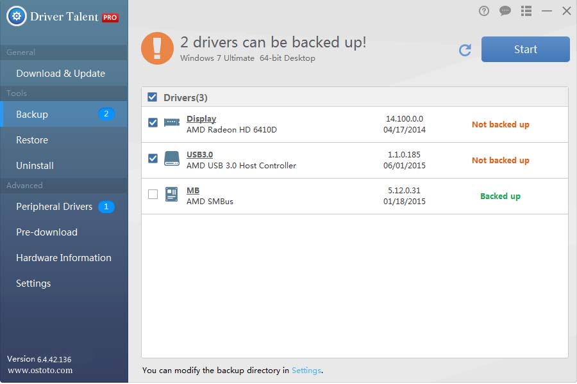Image resolution: width=577 pixels, height=384 pixels.
Task: Click date '04/17/2014' in Display row
Action: point(405,130)
